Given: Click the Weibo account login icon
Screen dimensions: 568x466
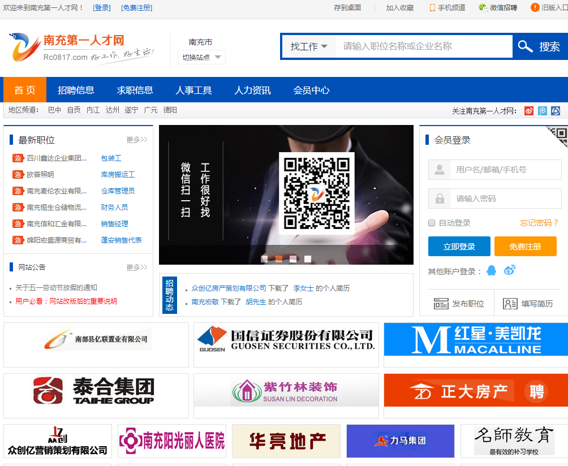Looking at the screenshot, I should coord(510,270).
